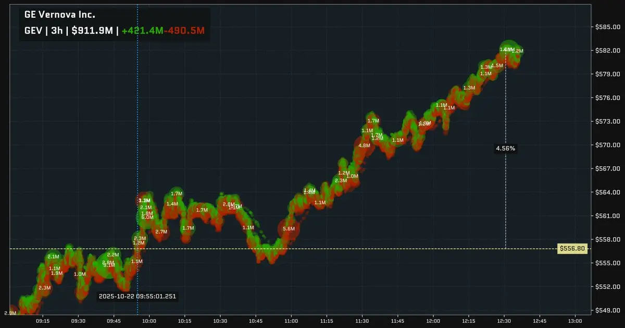Click the red -490.5M sell volume value
Viewport: 625px width, 328px height.
point(183,31)
